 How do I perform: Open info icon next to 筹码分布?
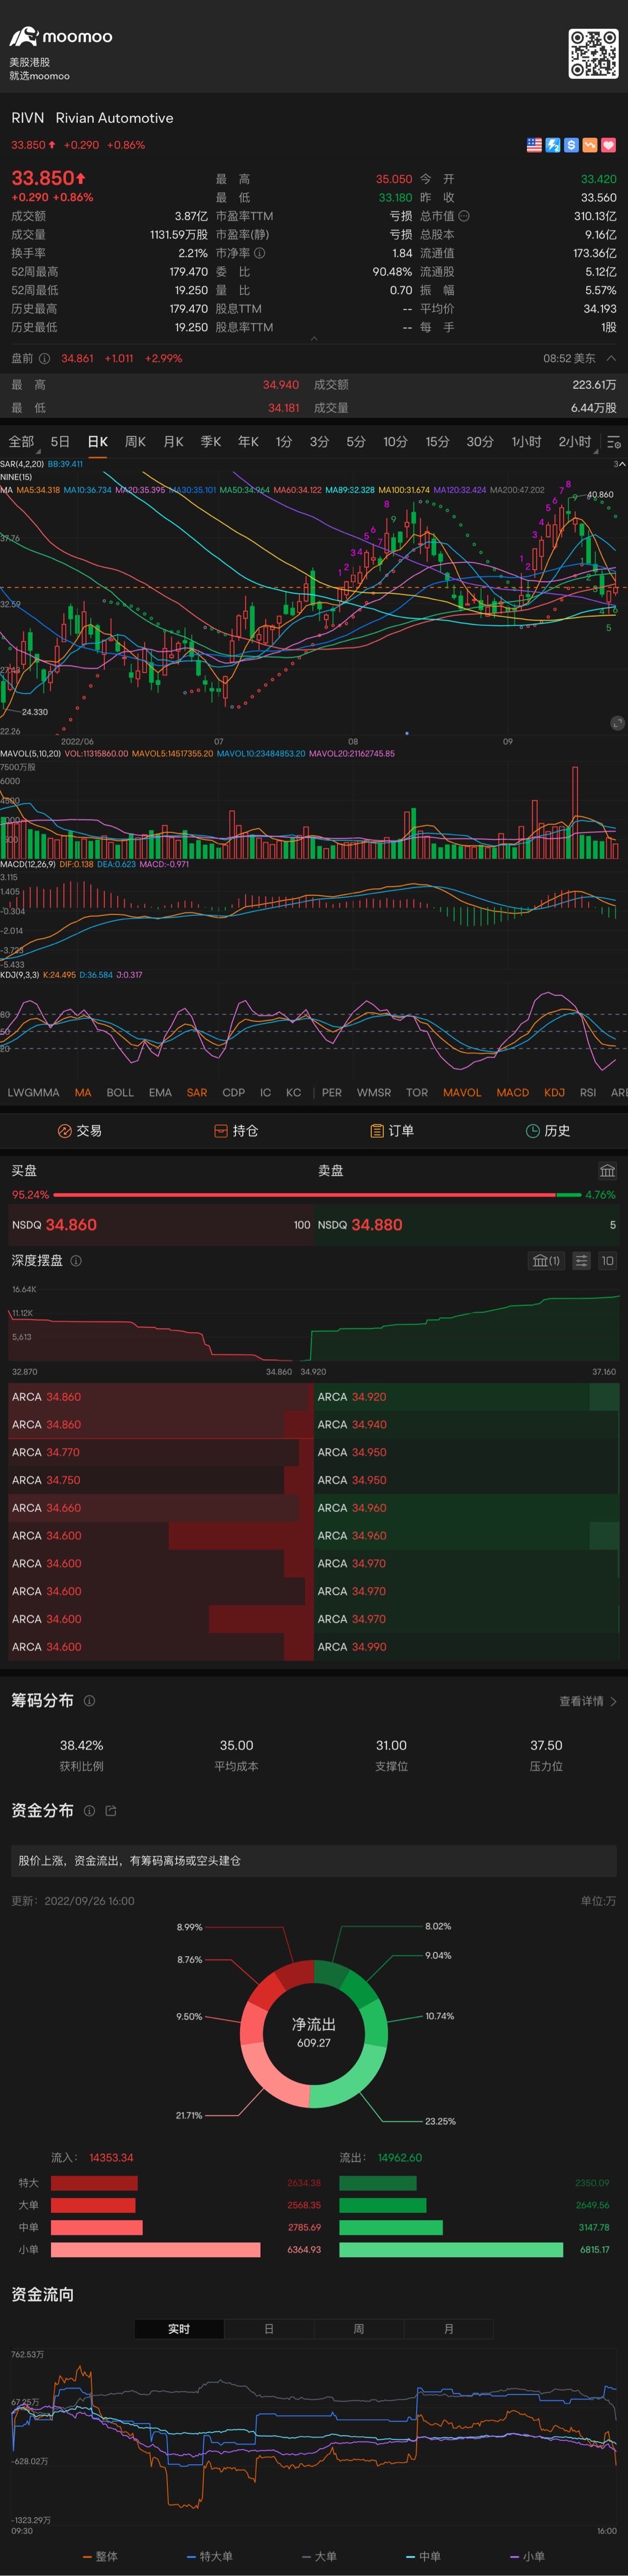point(89,1700)
